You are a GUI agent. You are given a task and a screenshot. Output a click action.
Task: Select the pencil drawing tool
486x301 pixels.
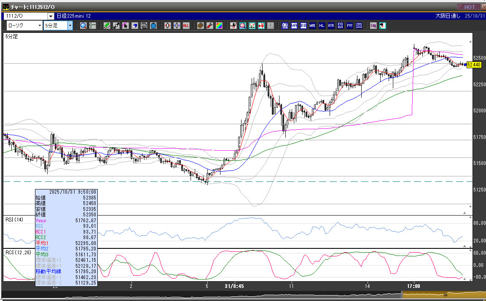pyautogui.click(x=107, y=26)
